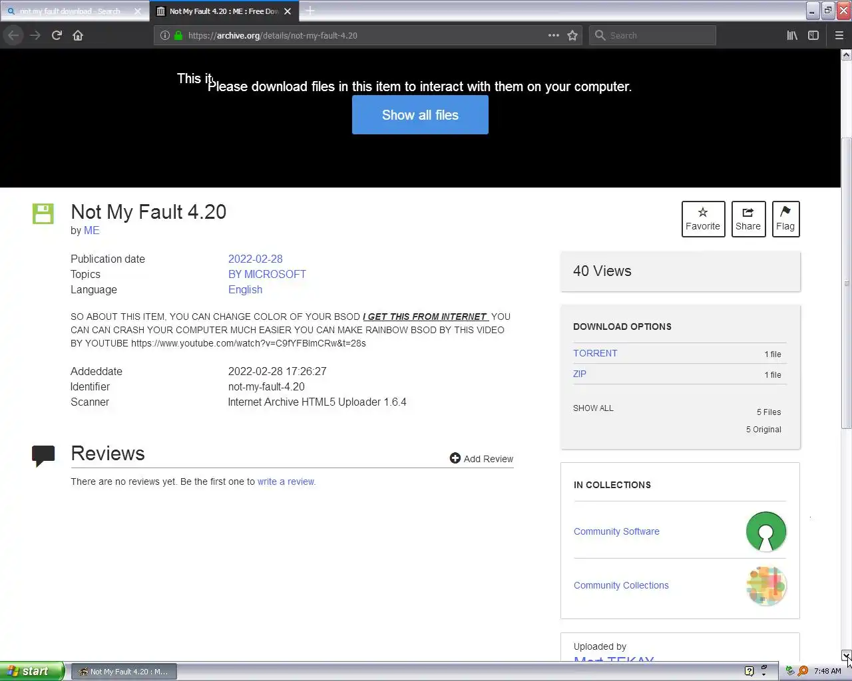The width and height of the screenshot is (852, 681).
Task: Open Community Software collection link
Action: click(616, 531)
